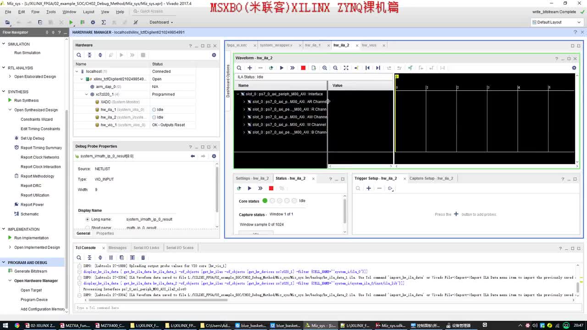Open the Dashboard dropdown in toolbar
Viewport: 587px width, 330px height.
pyautogui.click(x=161, y=22)
